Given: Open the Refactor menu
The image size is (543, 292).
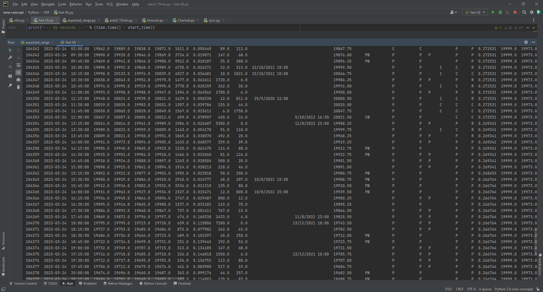Looking at the screenshot, I should coord(76,4).
